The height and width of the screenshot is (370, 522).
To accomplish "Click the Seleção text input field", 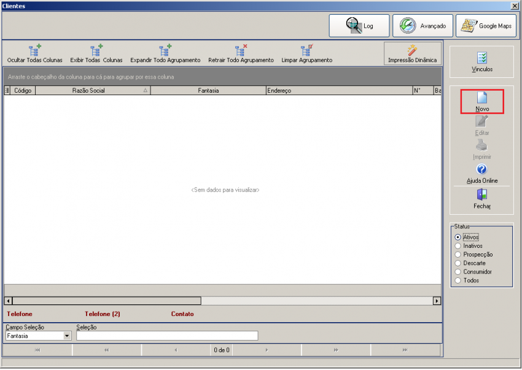I will [167, 336].
